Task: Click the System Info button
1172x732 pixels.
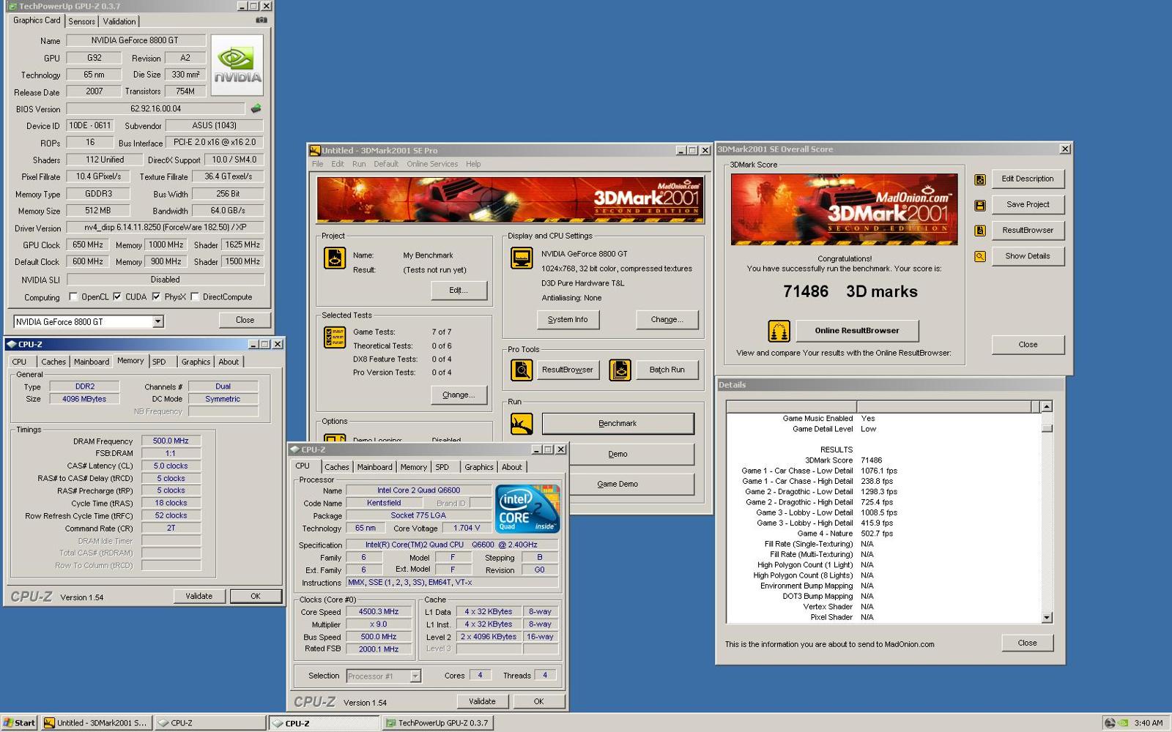Action: click(568, 320)
